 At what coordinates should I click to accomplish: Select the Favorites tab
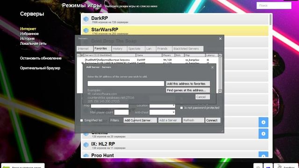coord(102,49)
